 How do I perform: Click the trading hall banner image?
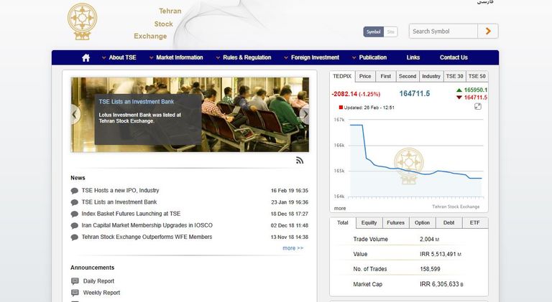pos(190,115)
